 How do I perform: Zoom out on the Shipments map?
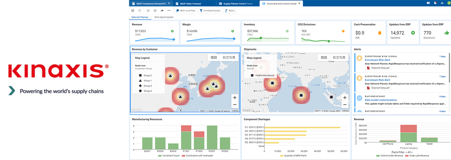point(345,105)
